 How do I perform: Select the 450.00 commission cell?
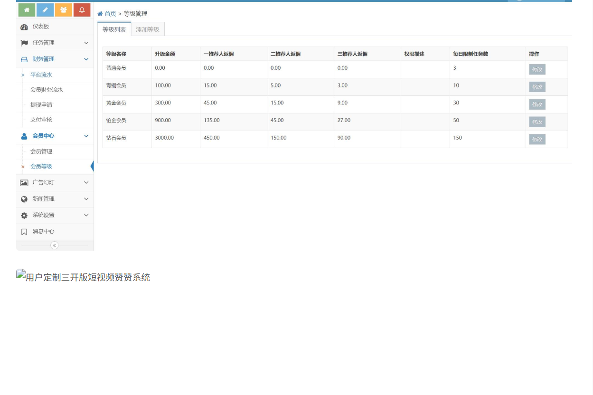coord(234,138)
